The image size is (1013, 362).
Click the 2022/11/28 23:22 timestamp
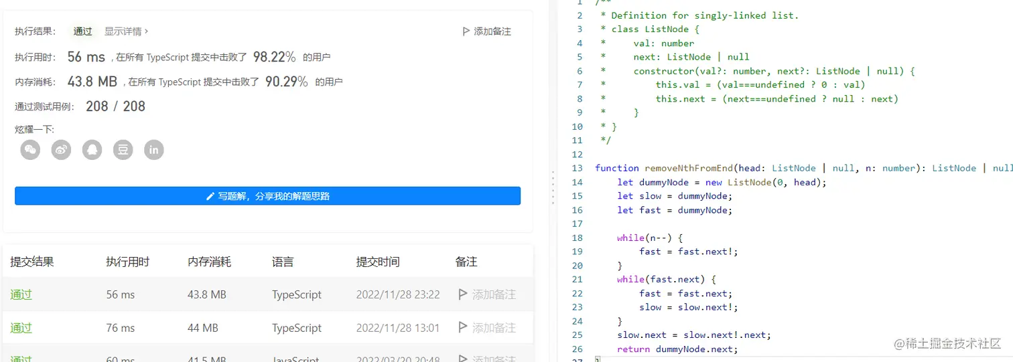pos(398,294)
